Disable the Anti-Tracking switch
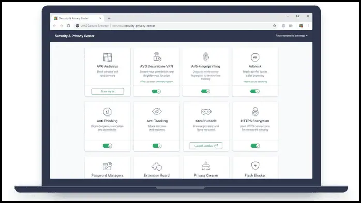The height and width of the screenshot is (203, 361). tap(157, 146)
